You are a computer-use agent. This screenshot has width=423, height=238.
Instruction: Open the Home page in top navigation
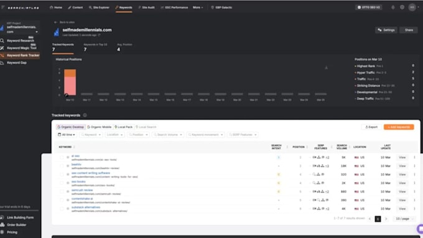tap(56, 7)
